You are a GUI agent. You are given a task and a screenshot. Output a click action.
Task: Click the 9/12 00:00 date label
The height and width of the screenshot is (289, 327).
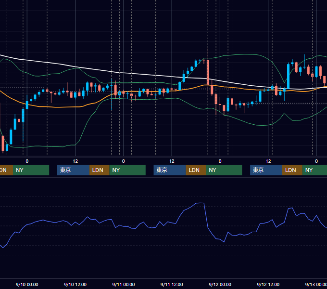pyautogui.click(x=220, y=284)
